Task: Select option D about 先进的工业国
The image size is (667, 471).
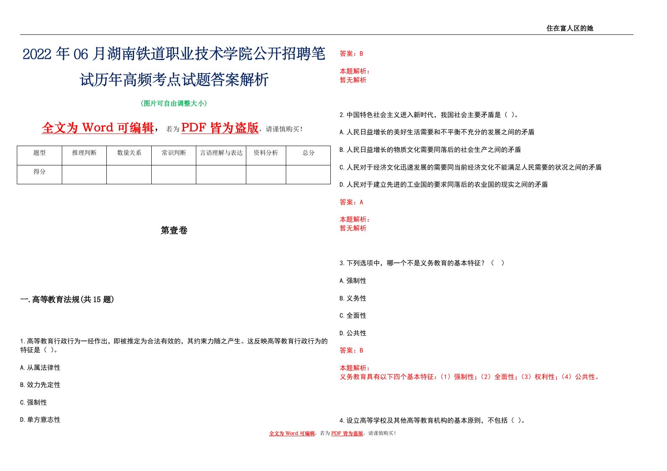Action: pyautogui.click(x=444, y=185)
